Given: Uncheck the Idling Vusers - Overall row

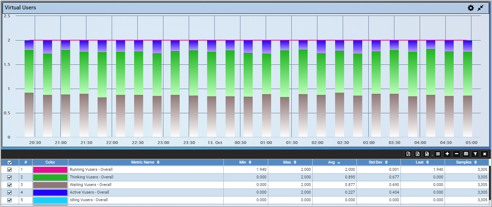Looking at the screenshot, I should pyautogui.click(x=10, y=200).
